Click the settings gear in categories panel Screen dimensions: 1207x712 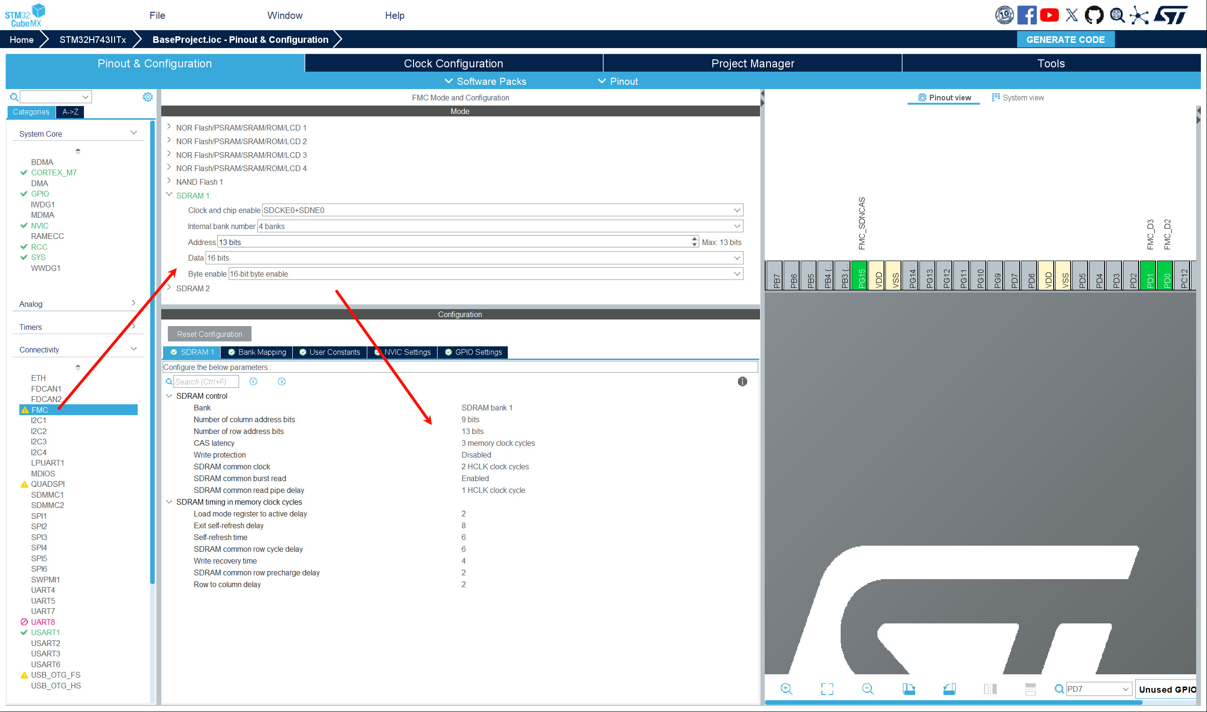tap(147, 97)
